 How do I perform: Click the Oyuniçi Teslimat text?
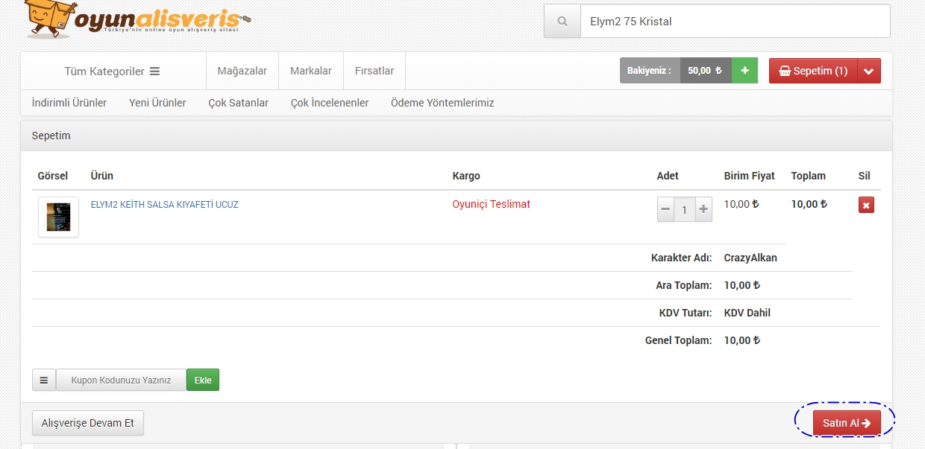(492, 204)
